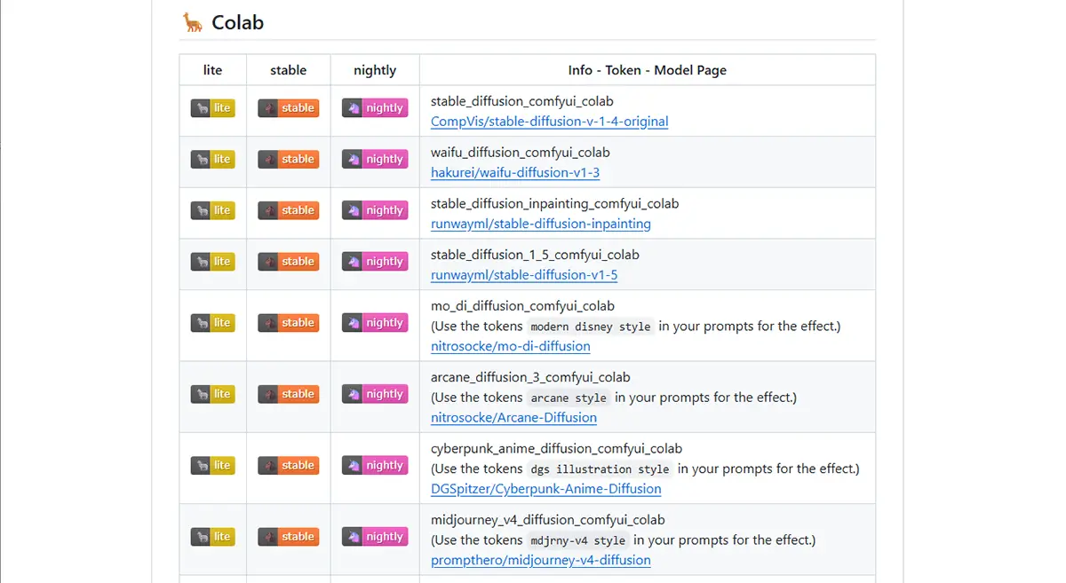Click the "mdjrny-v4 style" token code

click(578, 540)
